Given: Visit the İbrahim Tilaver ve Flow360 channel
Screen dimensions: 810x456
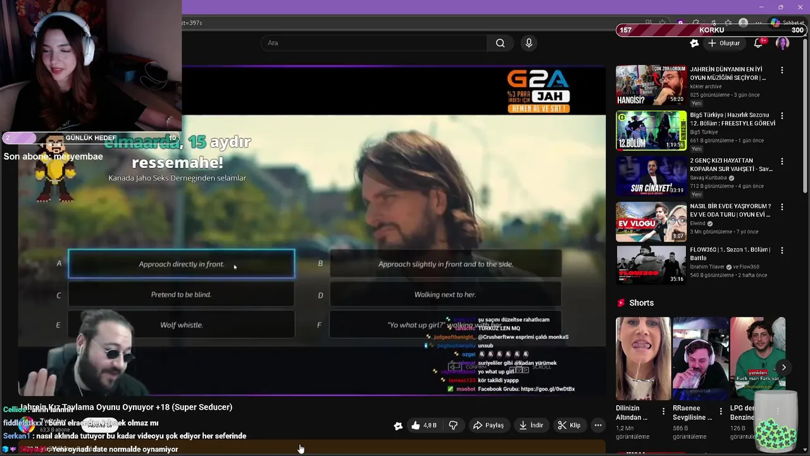Looking at the screenshot, I should point(724,267).
